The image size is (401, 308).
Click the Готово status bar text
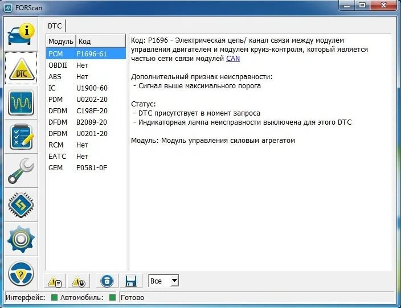[132, 298]
